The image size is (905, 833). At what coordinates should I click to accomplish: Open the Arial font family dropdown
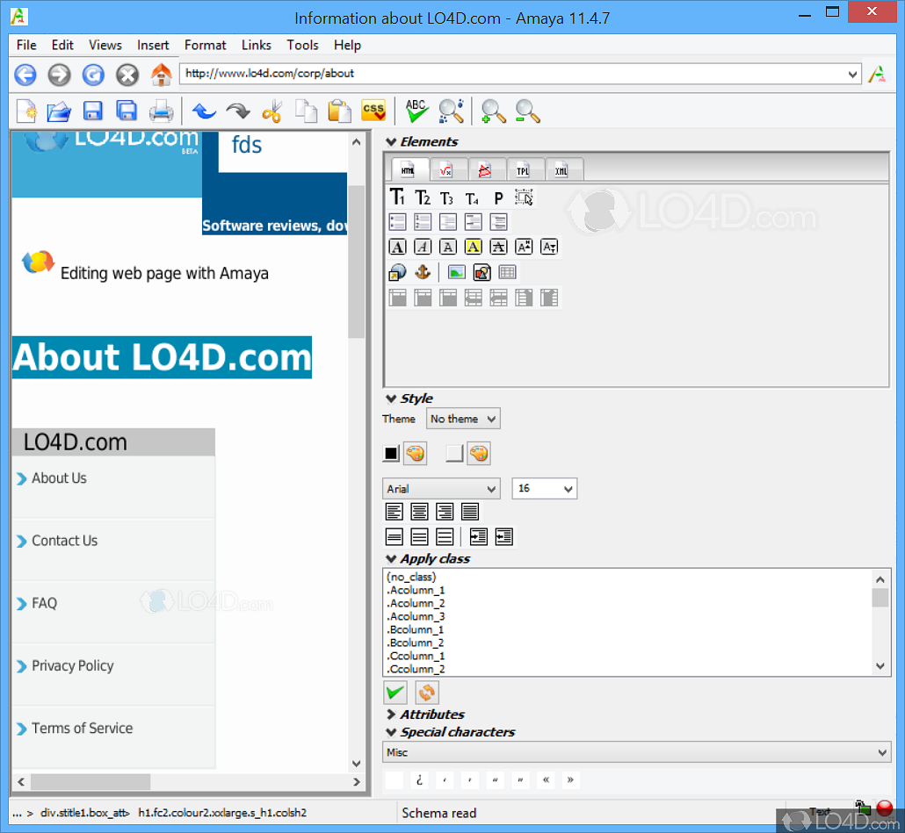[441, 489]
